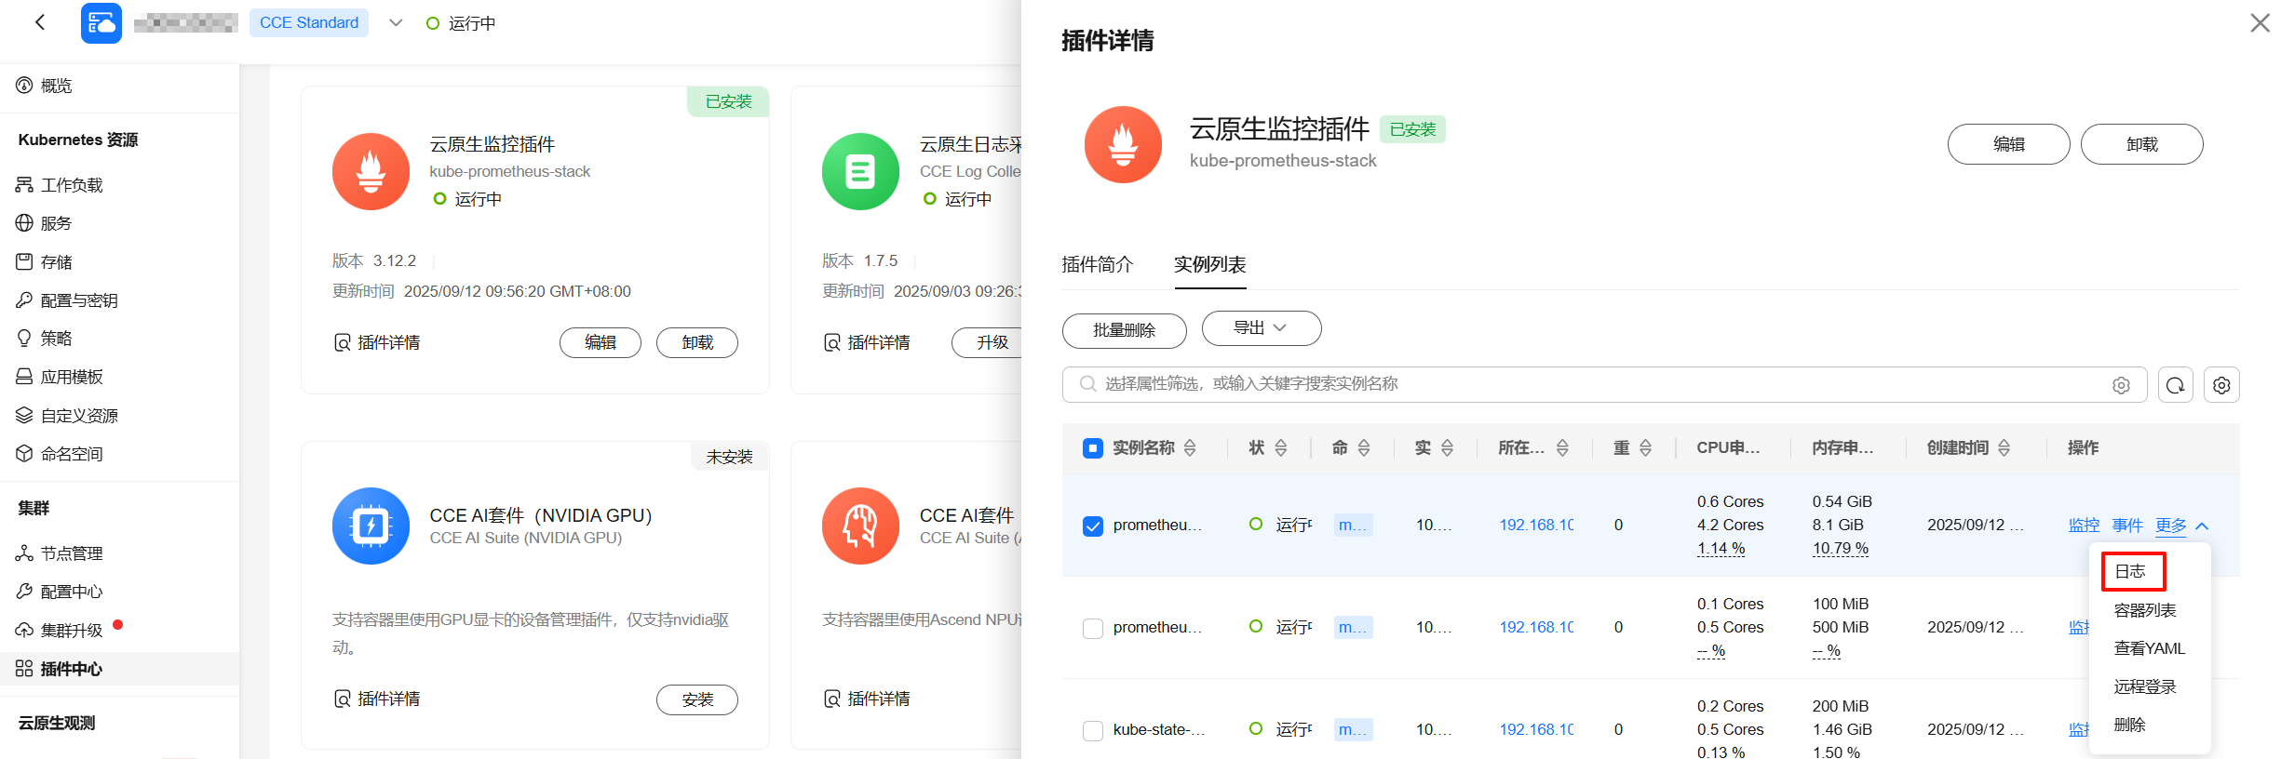
Task: Open 工作负载 workloads in sidebar
Action: pos(72,185)
